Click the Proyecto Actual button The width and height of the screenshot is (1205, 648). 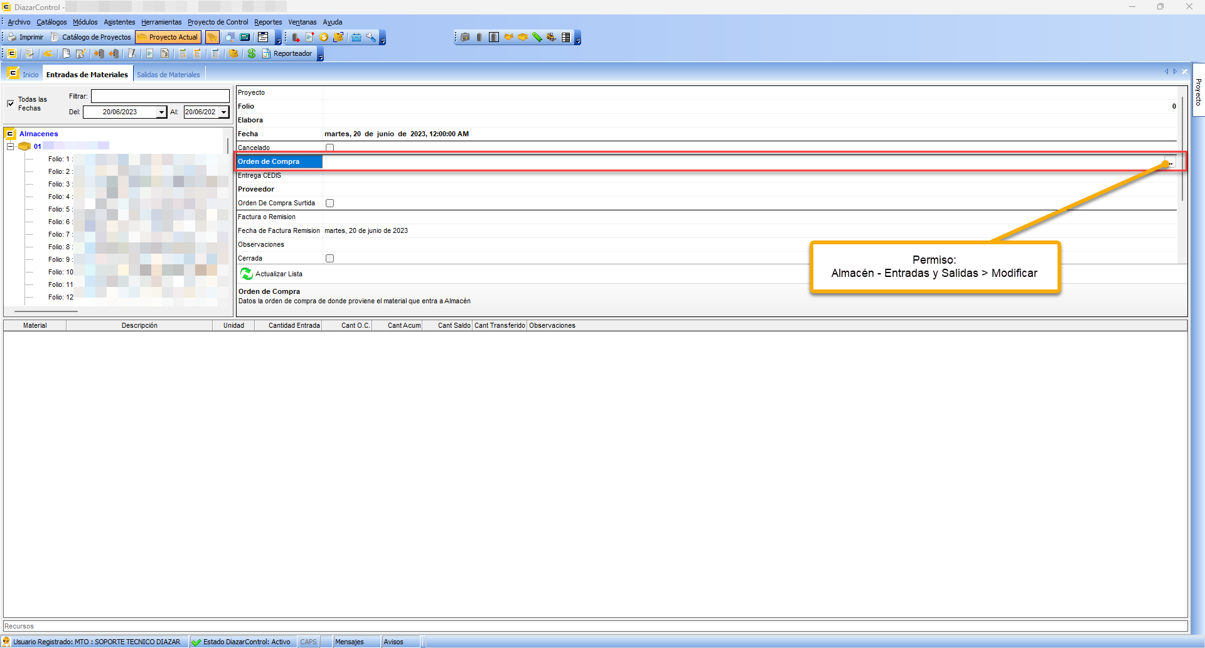pos(168,37)
